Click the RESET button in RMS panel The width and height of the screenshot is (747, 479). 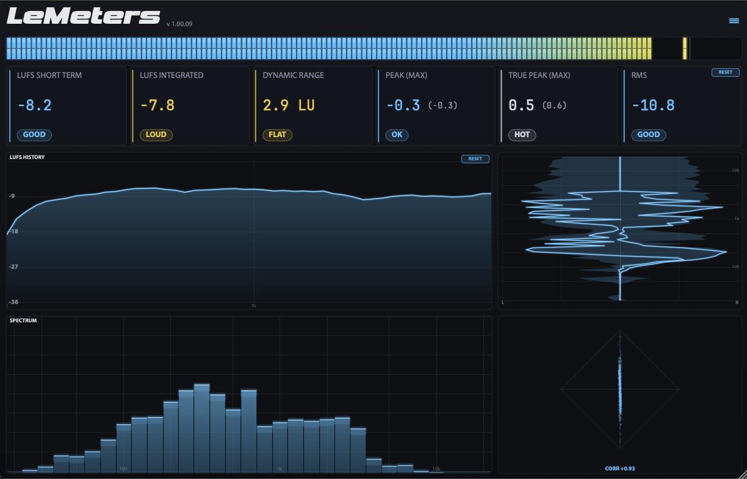[x=725, y=73]
